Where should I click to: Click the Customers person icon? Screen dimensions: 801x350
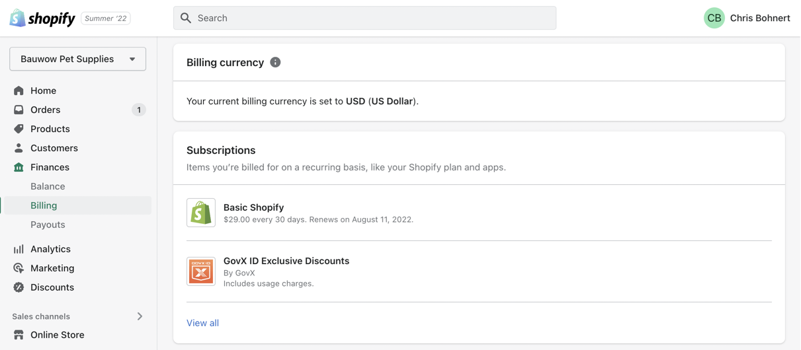pos(19,148)
